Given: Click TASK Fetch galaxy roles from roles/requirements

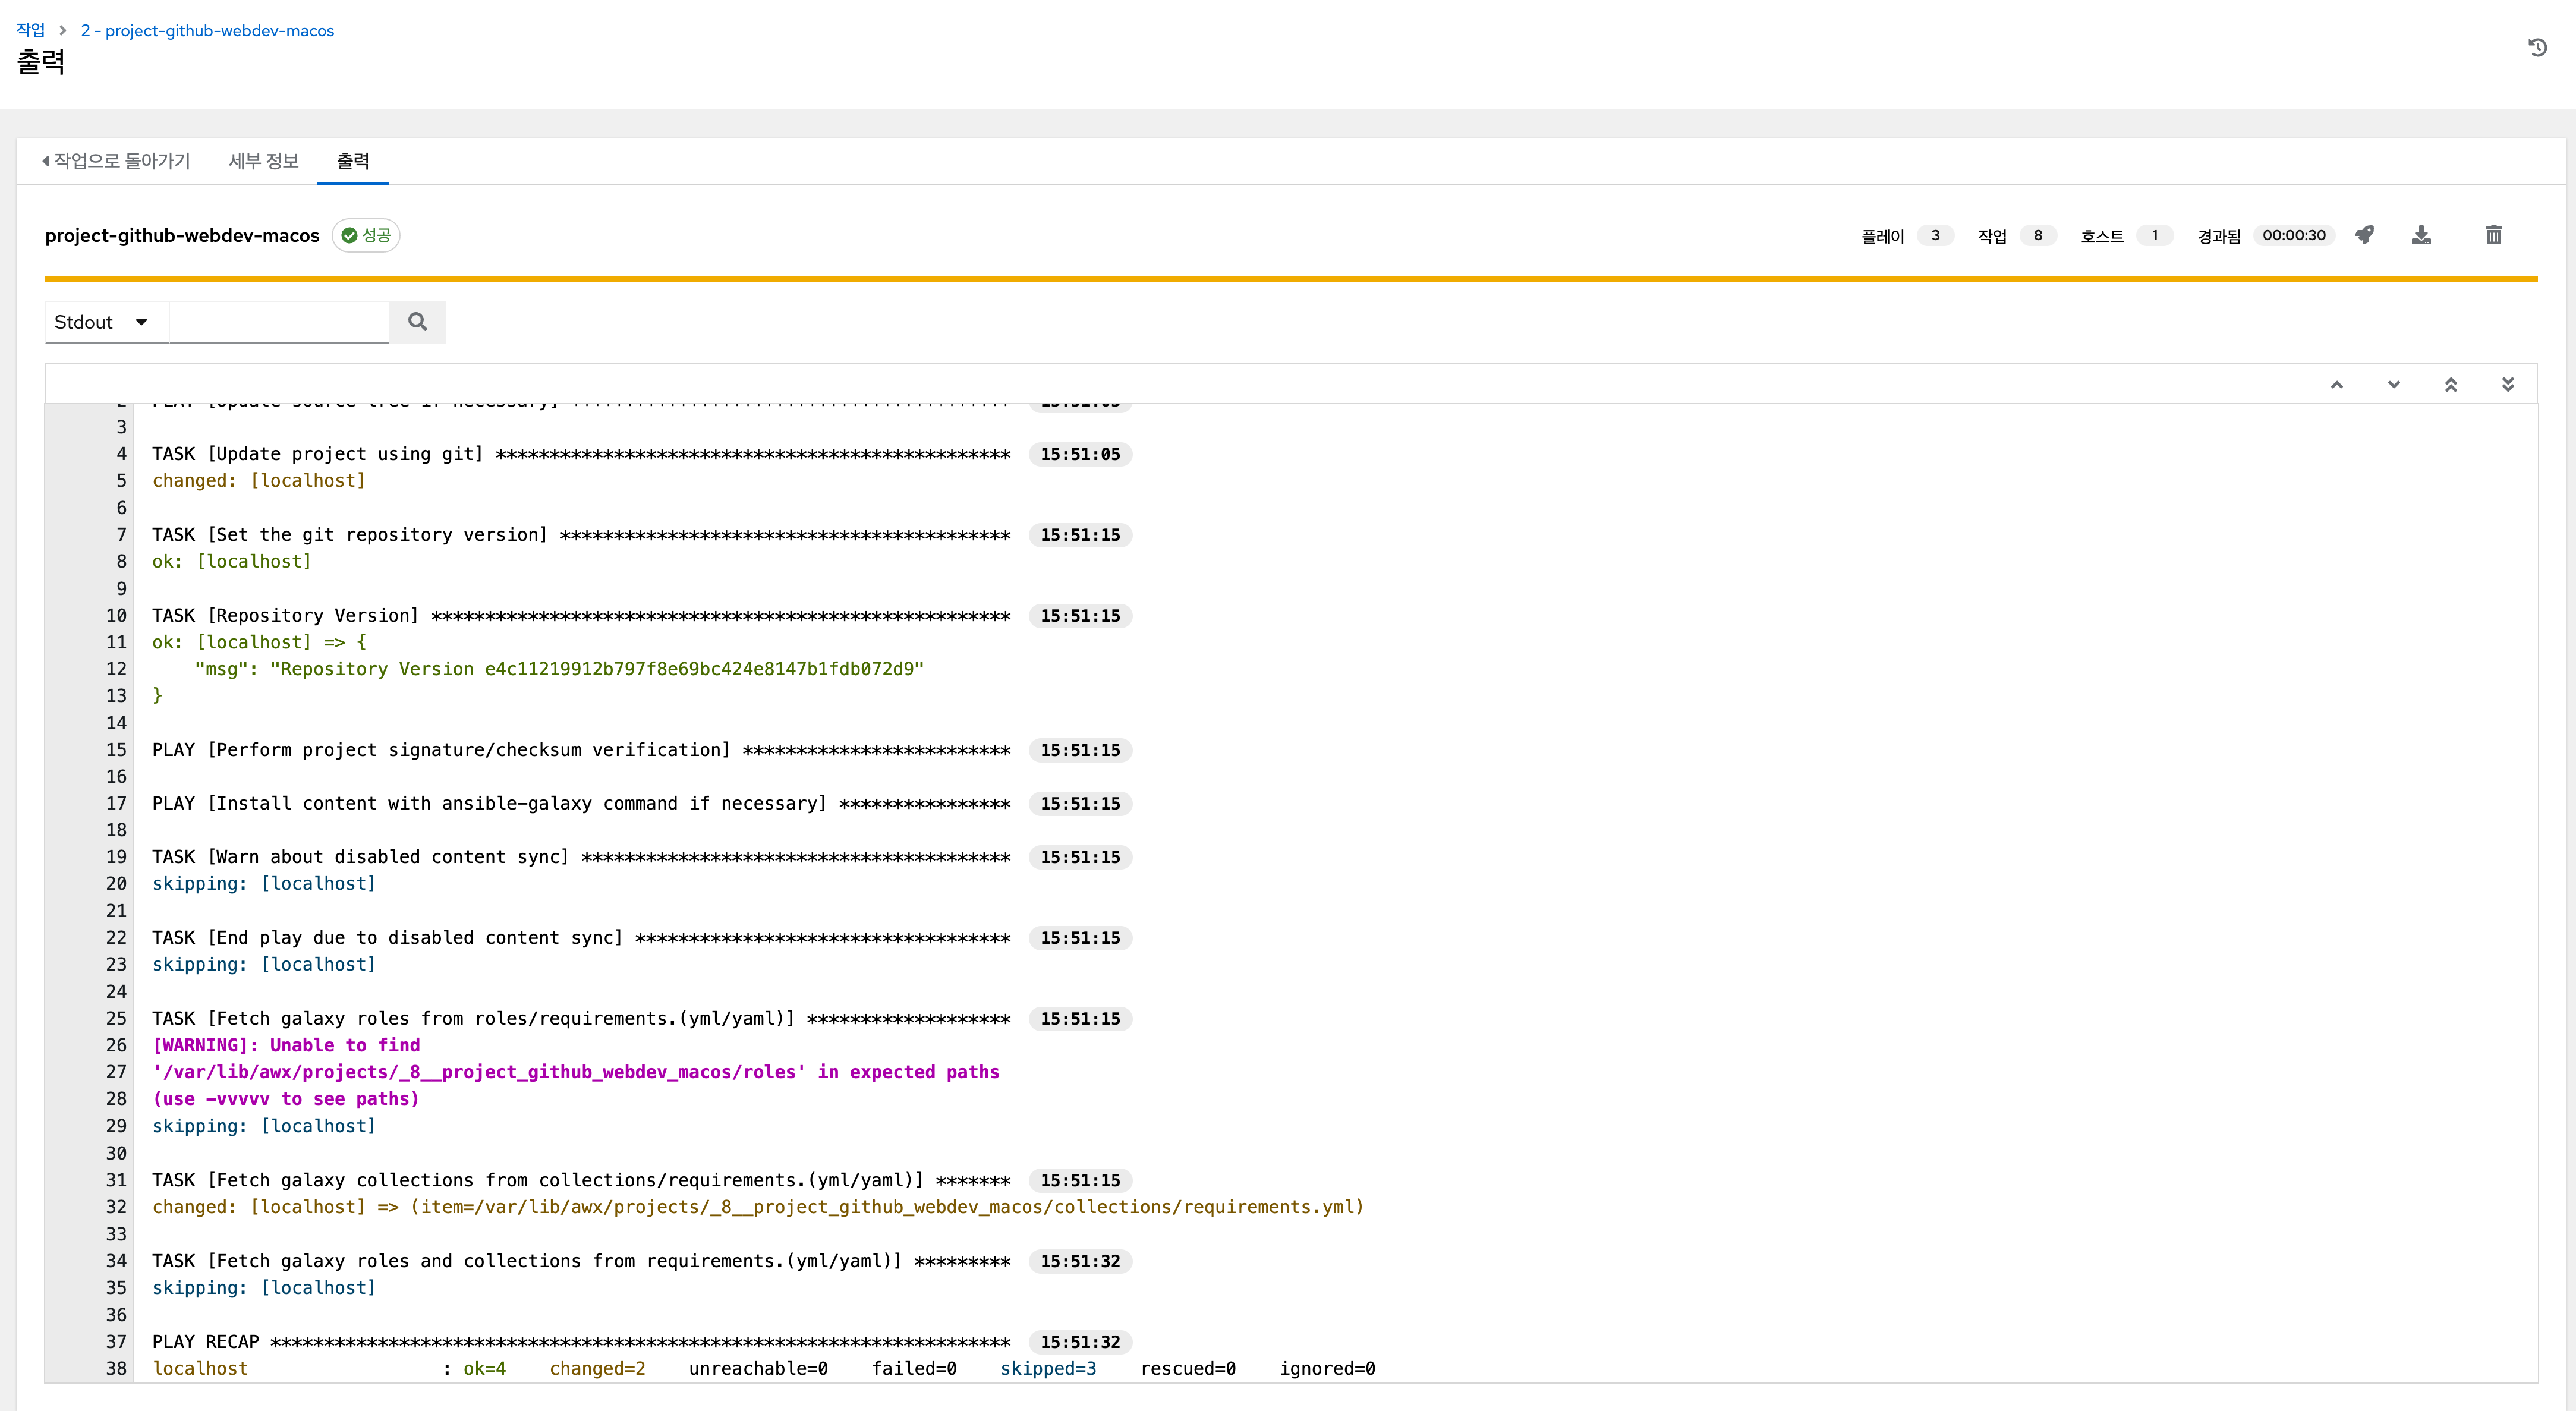Looking at the screenshot, I should 581,1019.
